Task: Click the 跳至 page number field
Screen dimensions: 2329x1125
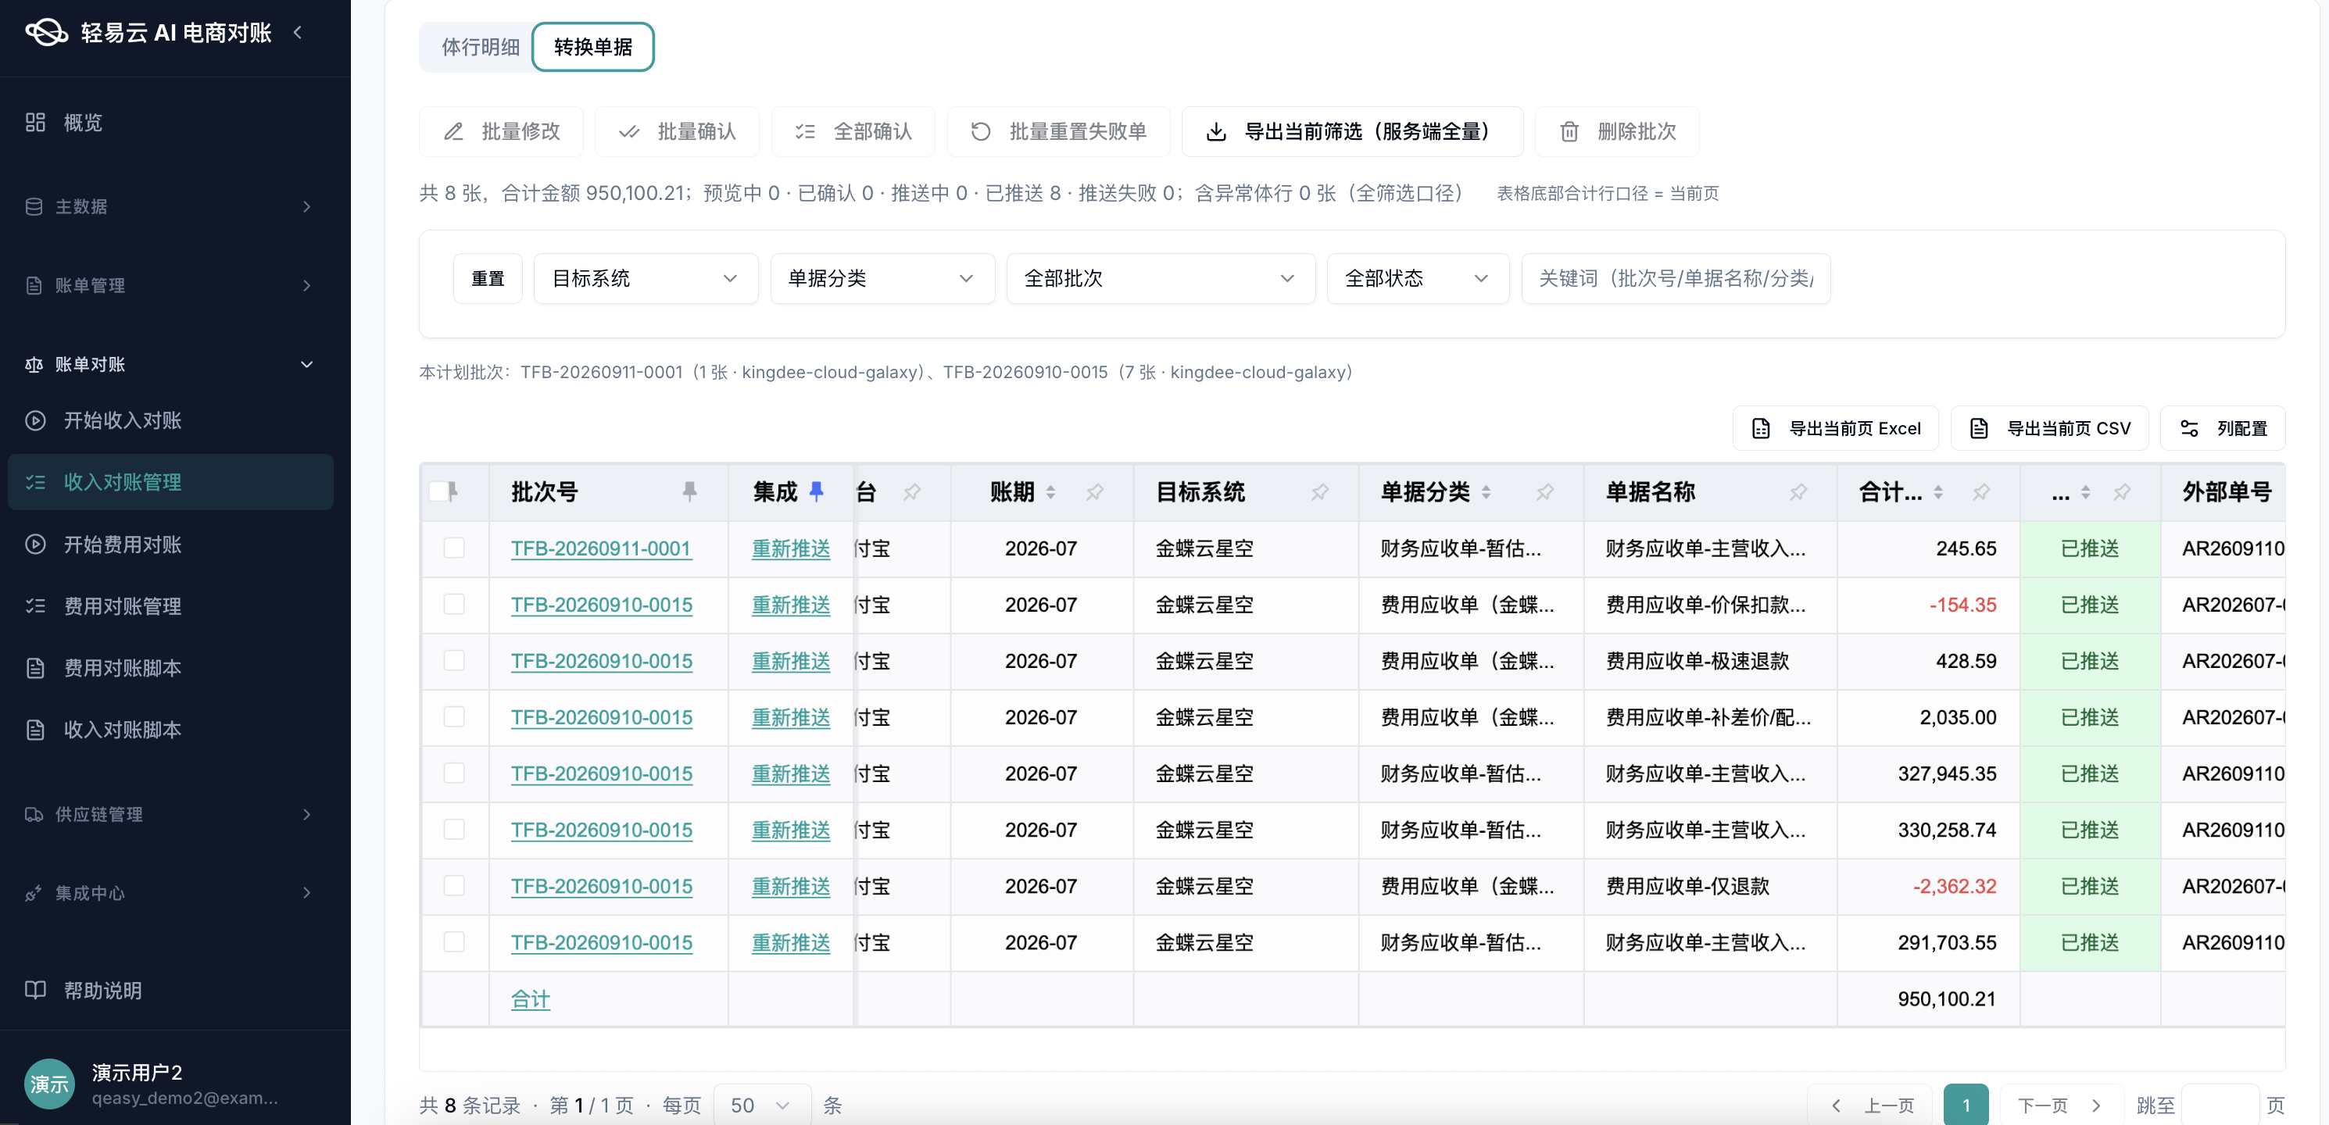Action: click(x=2220, y=1105)
